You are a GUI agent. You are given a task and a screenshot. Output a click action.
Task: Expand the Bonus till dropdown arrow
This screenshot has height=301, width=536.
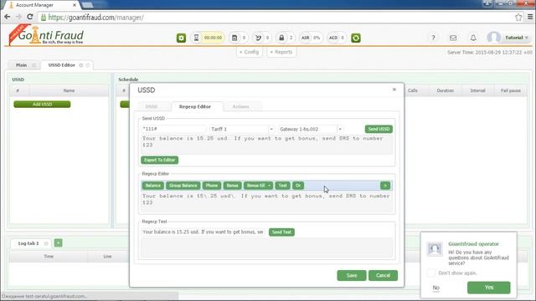[270, 186]
